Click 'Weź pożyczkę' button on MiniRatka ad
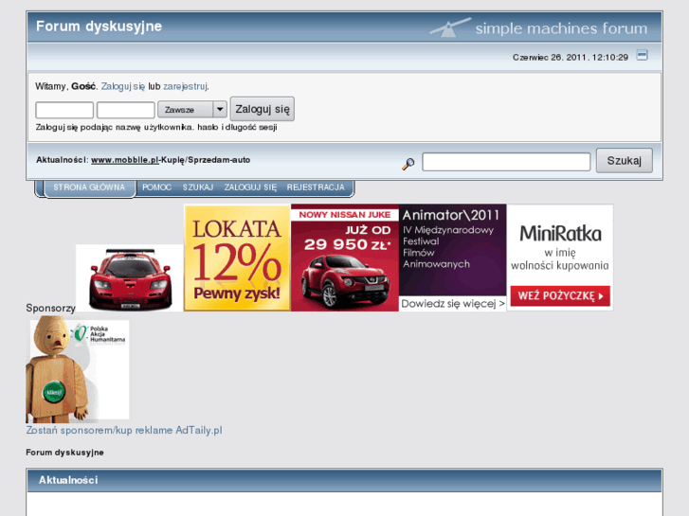This screenshot has width=689, height=516. [x=560, y=295]
